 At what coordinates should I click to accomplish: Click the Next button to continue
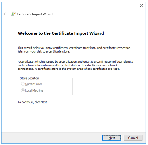click(112, 138)
